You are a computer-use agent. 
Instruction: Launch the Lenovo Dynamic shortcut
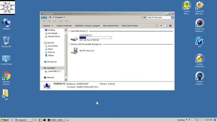point(200,78)
